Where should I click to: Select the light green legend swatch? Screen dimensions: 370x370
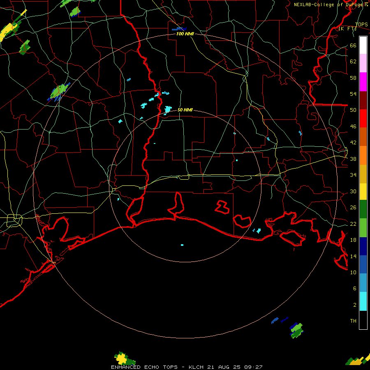pos(363,228)
